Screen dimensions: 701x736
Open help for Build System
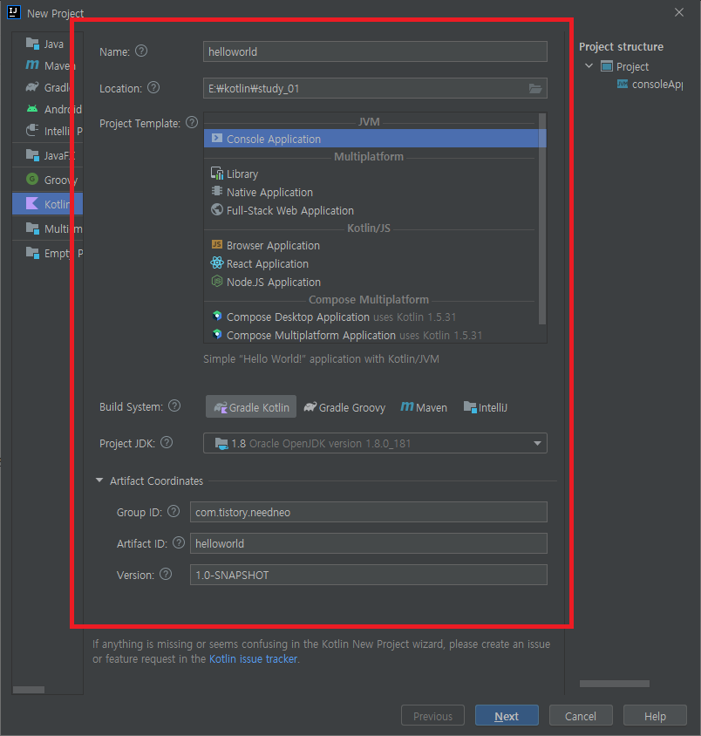pyautogui.click(x=174, y=406)
